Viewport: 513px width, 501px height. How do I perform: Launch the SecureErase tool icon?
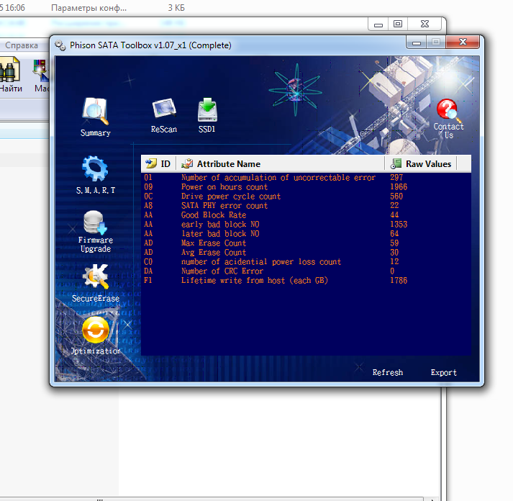95,276
